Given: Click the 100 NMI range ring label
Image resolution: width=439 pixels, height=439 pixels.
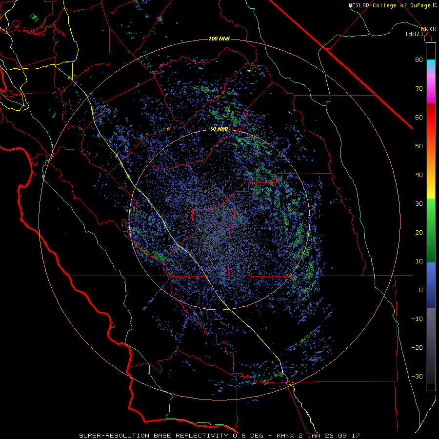Looking at the screenshot, I should click(x=219, y=39).
